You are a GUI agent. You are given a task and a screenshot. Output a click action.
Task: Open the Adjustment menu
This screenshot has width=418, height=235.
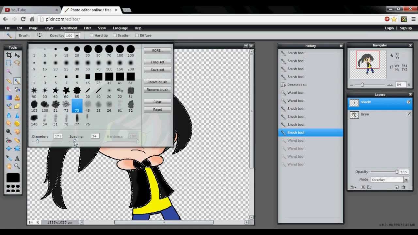[69, 28]
